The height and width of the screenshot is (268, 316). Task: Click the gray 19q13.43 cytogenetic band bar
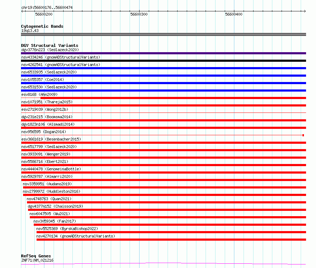pos(163,34)
